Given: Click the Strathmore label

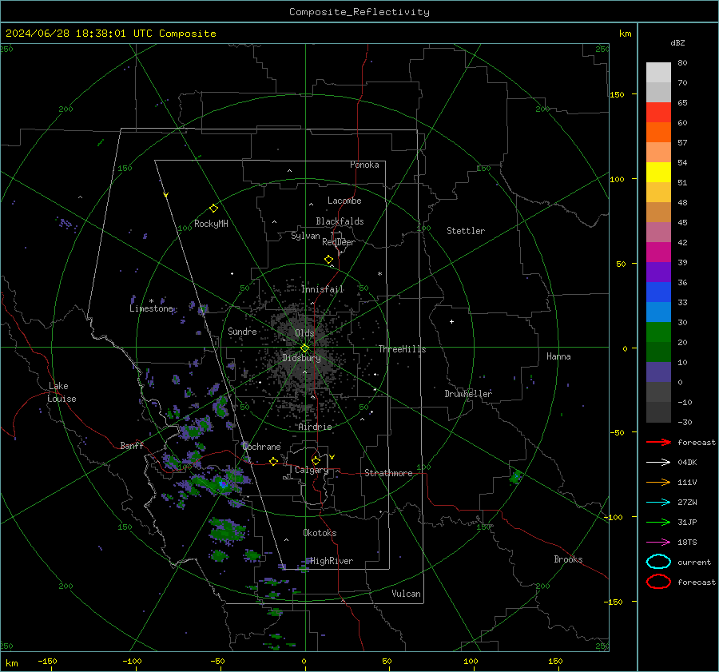Looking at the screenshot, I should 388,473.
